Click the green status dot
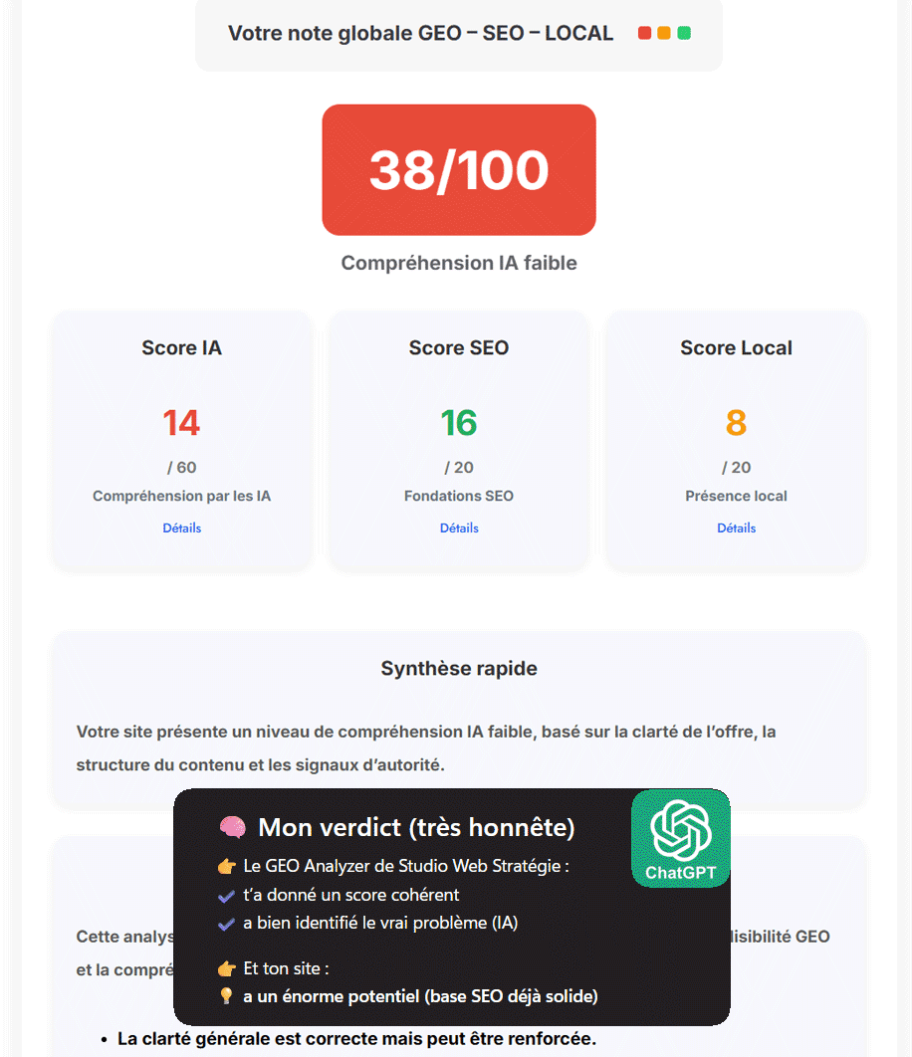 pos(684,33)
